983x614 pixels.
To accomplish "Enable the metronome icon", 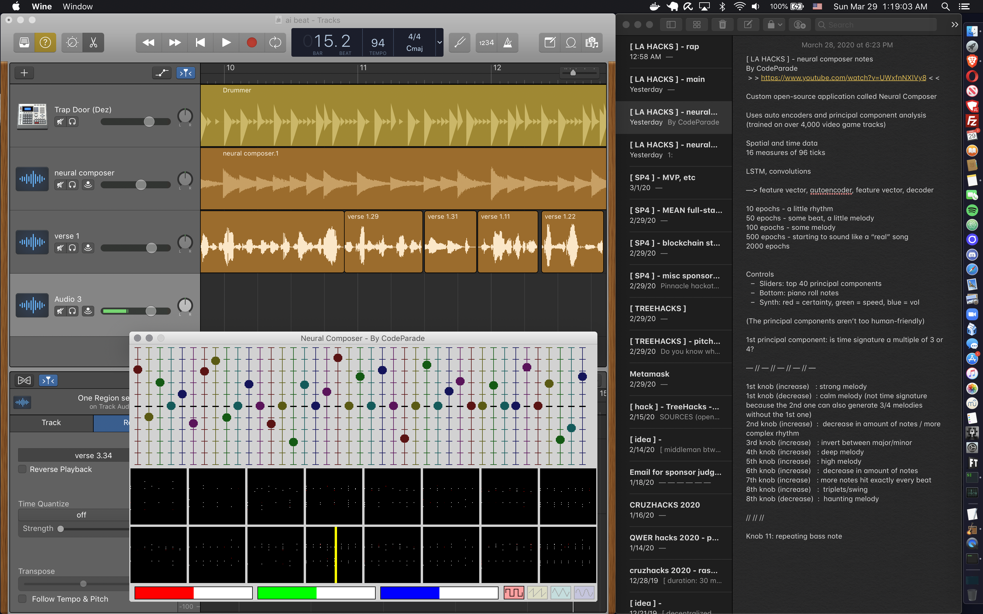I will coord(507,42).
